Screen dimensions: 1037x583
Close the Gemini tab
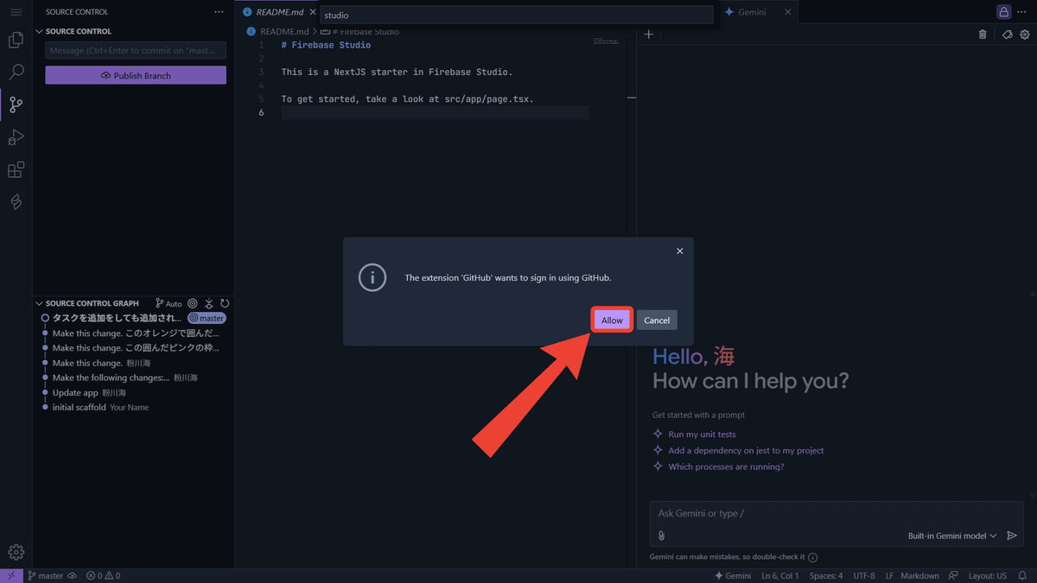click(787, 12)
